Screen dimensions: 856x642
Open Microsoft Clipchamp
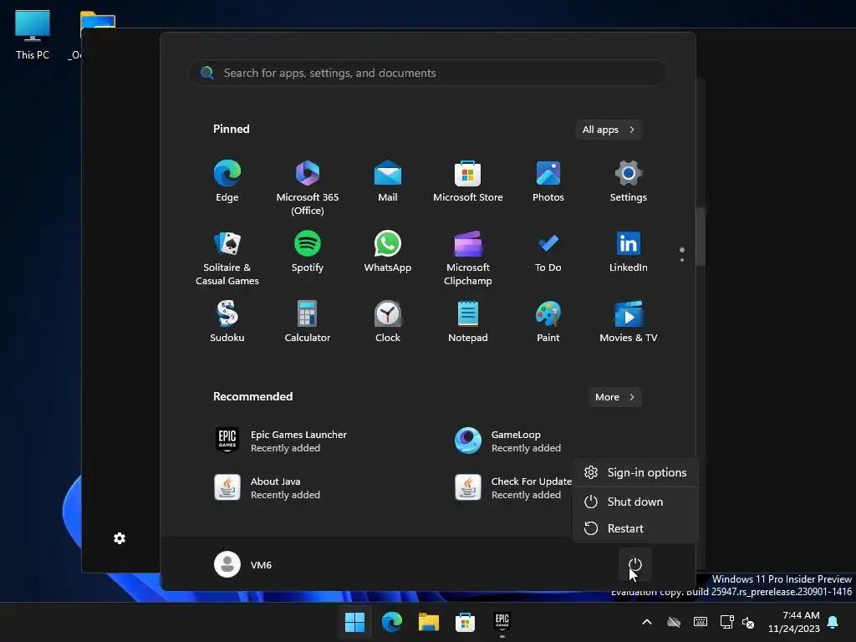coord(468,258)
